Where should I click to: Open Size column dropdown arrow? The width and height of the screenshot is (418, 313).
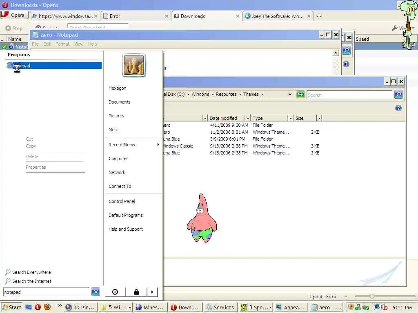click(319, 118)
